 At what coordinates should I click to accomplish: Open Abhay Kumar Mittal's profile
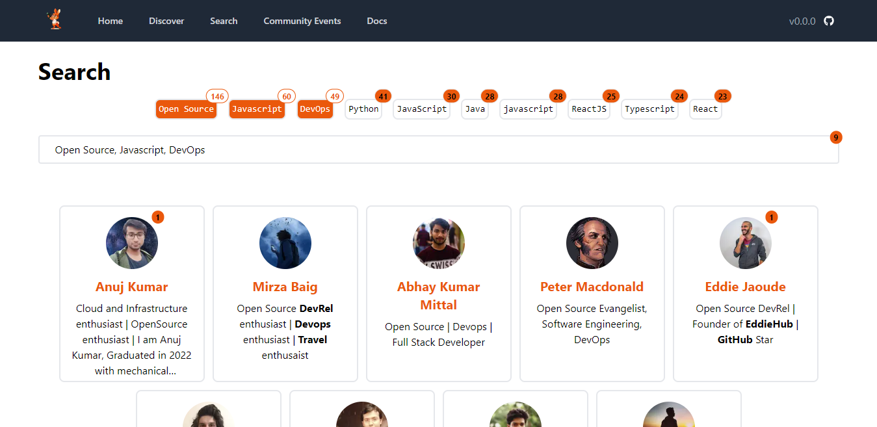[439, 296]
